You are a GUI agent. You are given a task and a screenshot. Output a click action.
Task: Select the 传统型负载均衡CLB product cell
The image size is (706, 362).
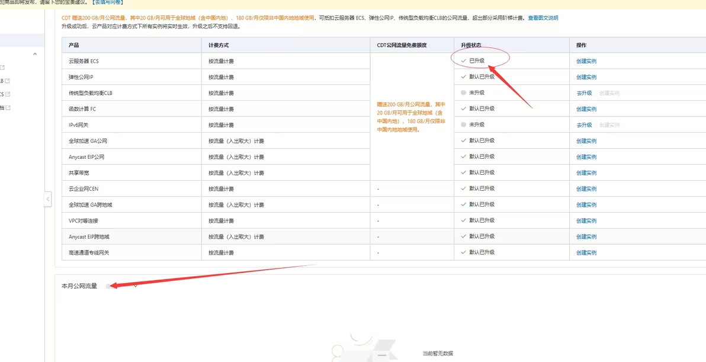coord(132,93)
